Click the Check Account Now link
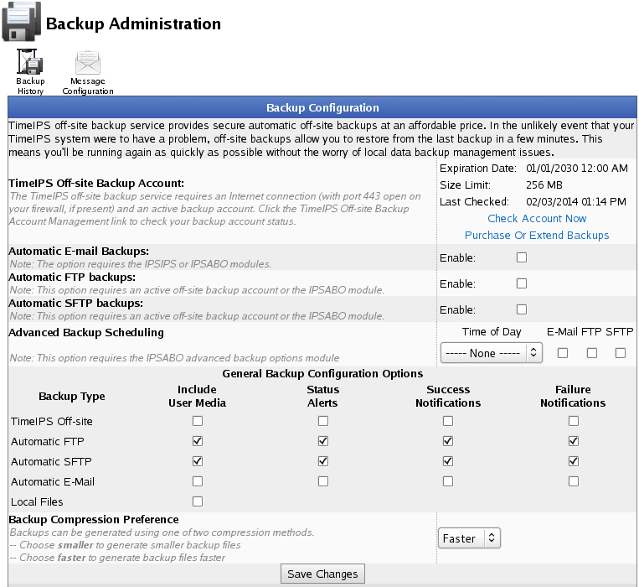Image resolution: width=639 pixels, height=587 pixels. click(537, 219)
